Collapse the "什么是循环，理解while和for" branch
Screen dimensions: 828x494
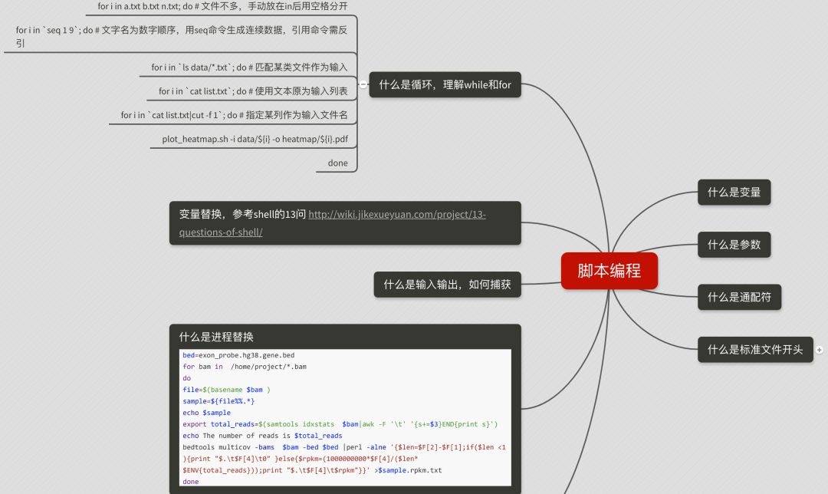pos(365,84)
